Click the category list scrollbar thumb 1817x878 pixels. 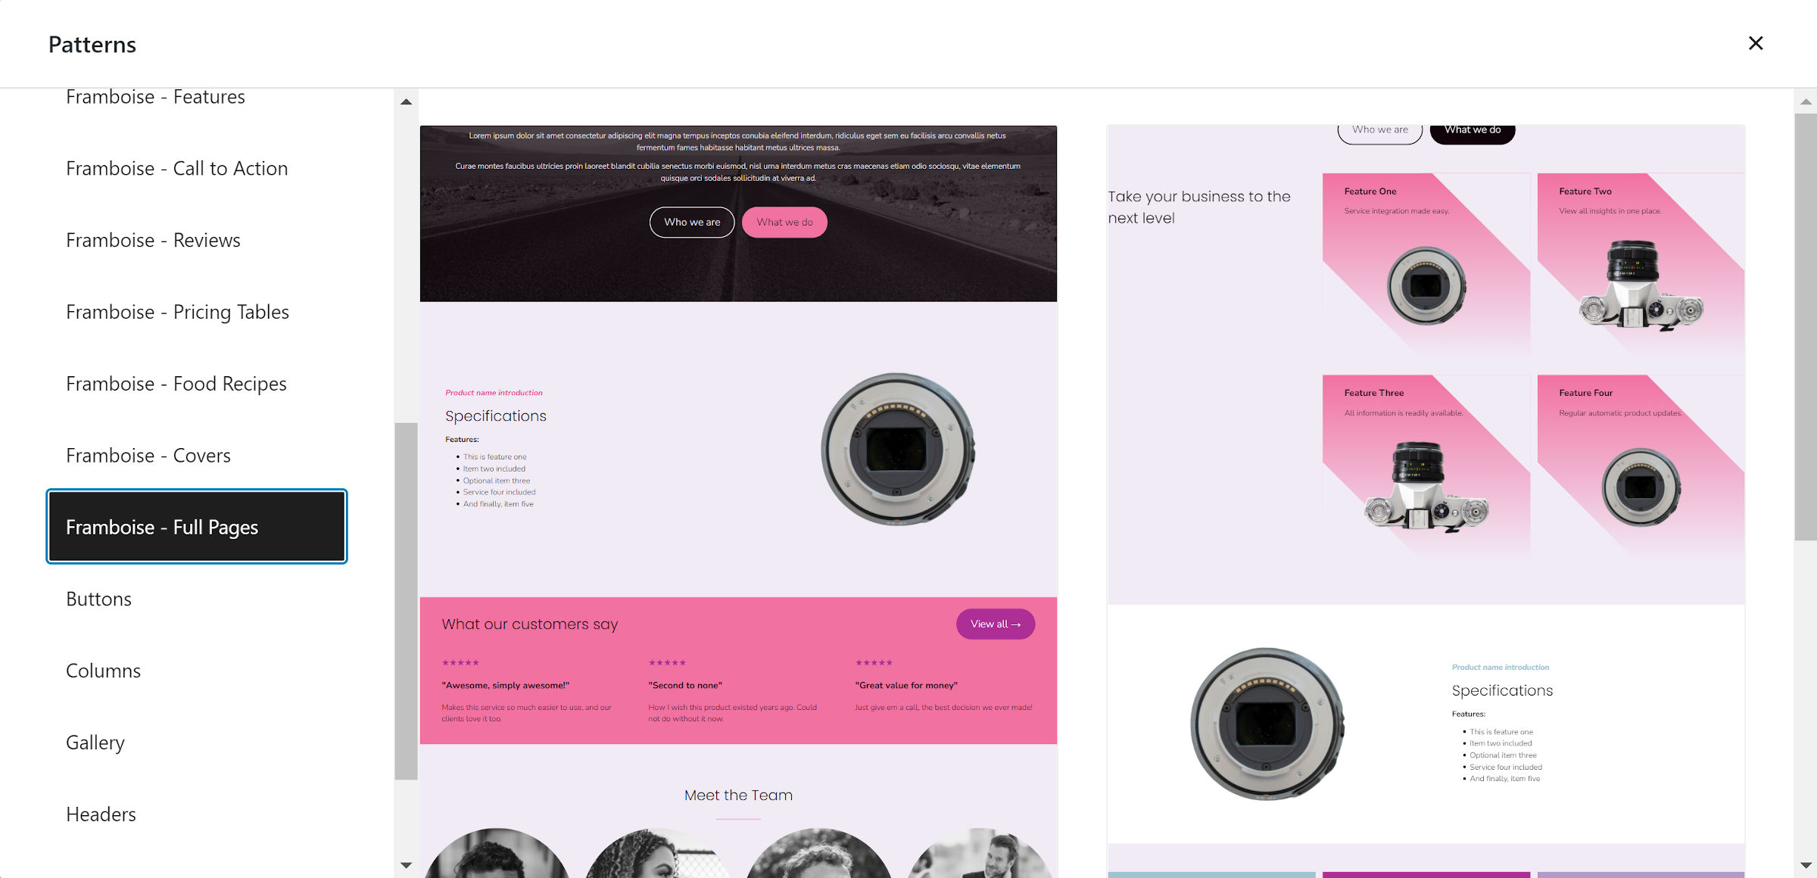click(406, 601)
